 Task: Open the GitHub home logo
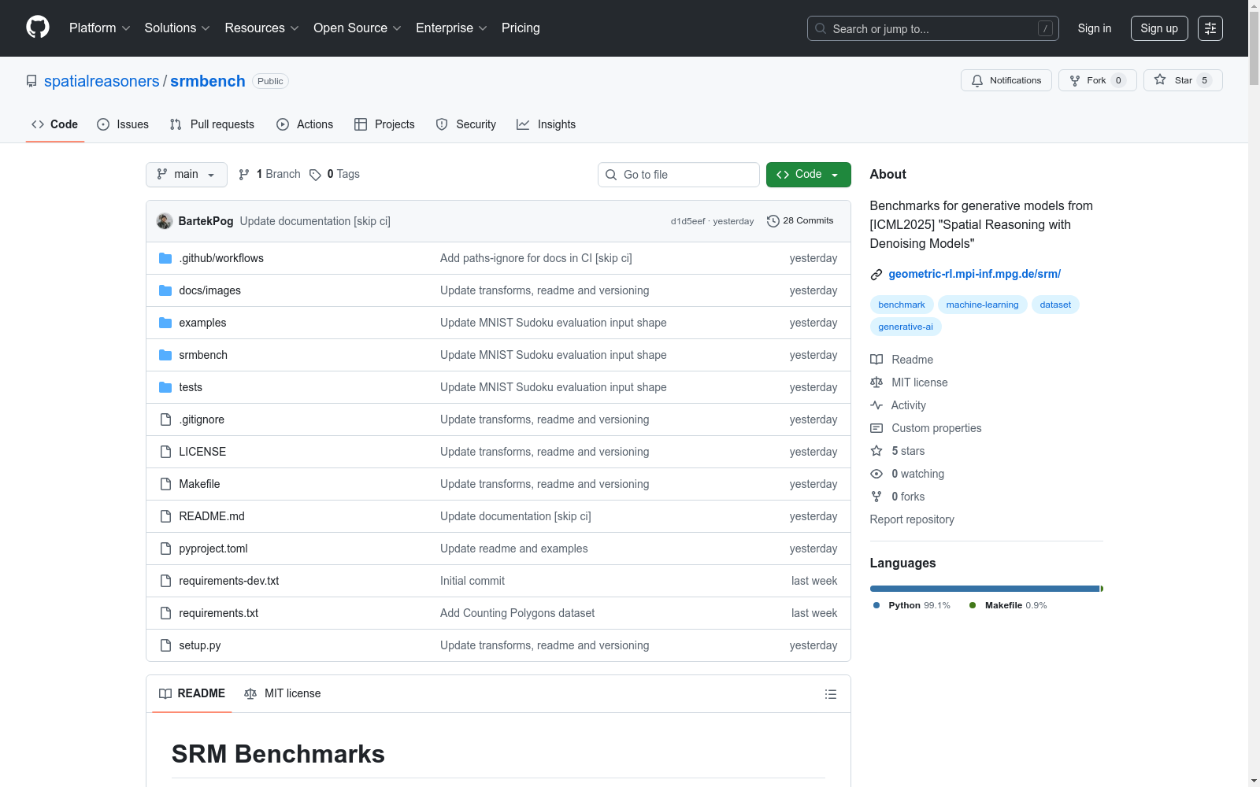[x=38, y=28]
